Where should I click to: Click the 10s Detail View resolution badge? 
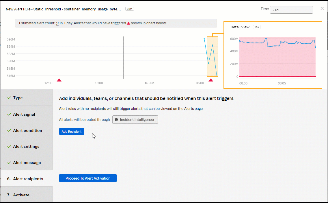coord(256,27)
